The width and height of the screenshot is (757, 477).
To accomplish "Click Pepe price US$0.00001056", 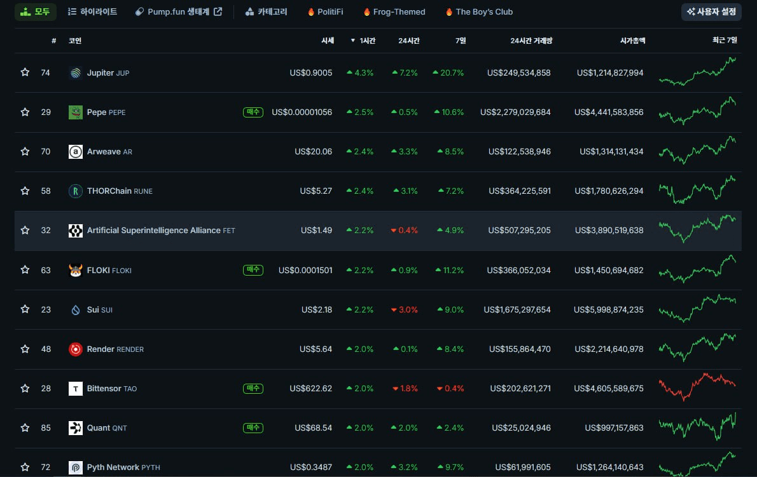I will pyautogui.click(x=302, y=112).
